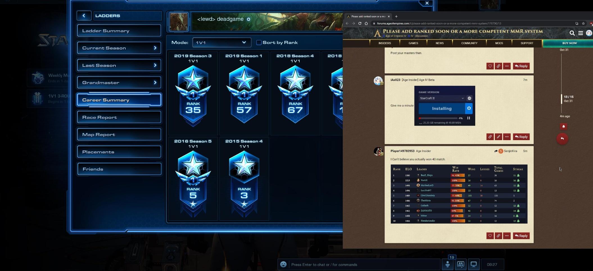
Task: Open COMMUNITY nav item
Action: 469,43
